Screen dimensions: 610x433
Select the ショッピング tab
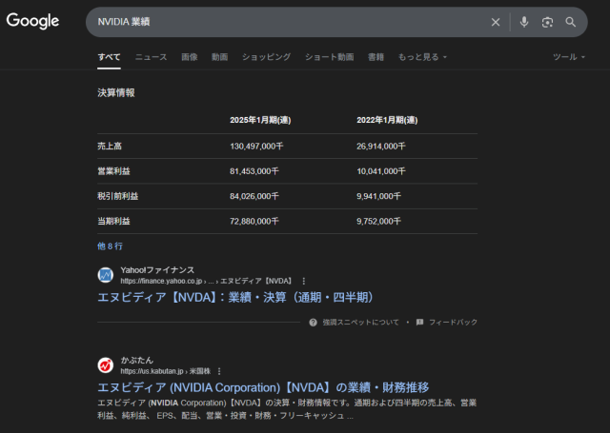tap(266, 57)
